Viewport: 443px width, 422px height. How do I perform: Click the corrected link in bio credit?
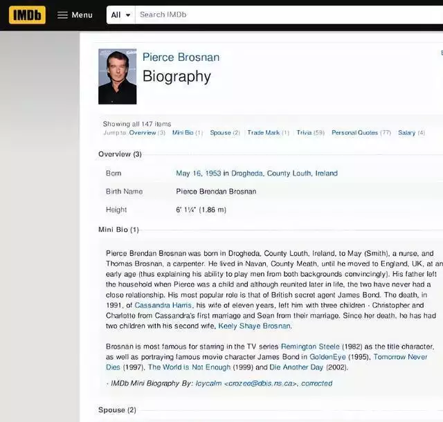pos(317,383)
